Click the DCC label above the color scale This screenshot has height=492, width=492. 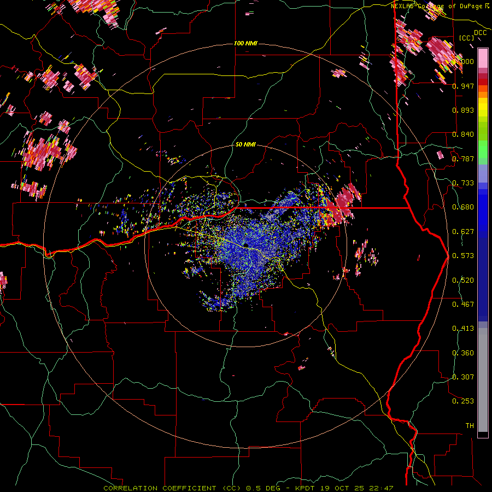coord(480,33)
